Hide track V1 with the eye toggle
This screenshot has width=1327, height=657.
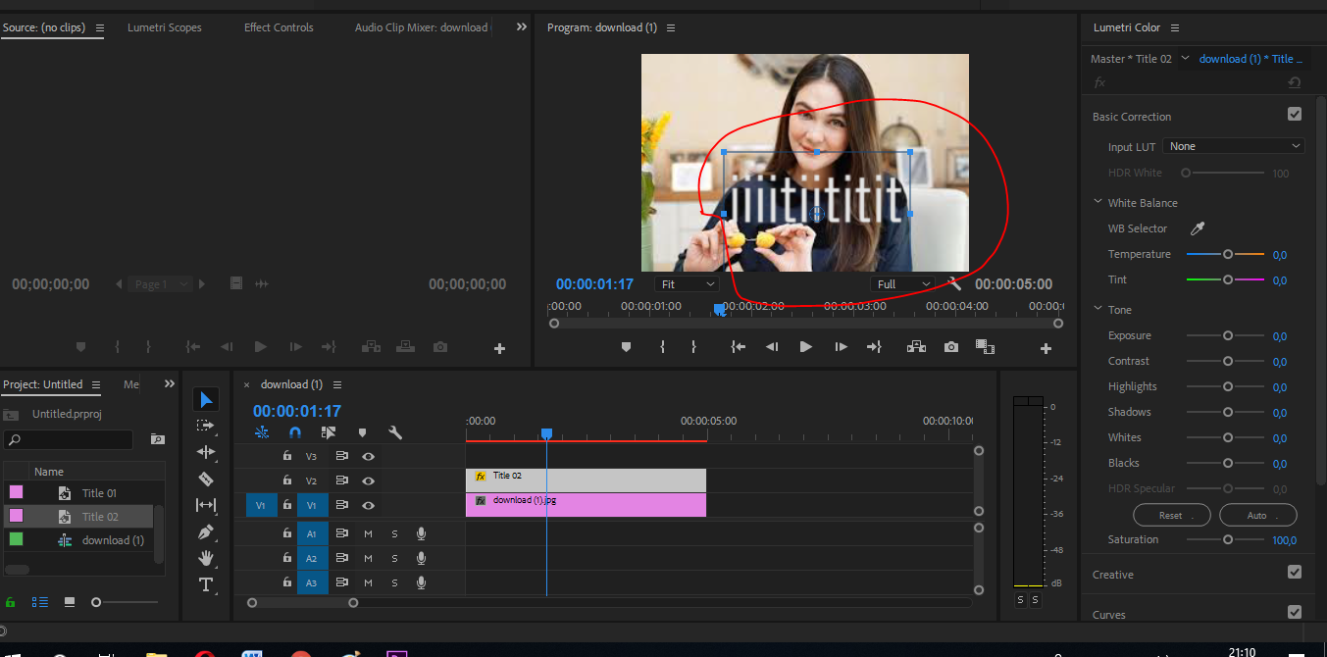coord(368,505)
